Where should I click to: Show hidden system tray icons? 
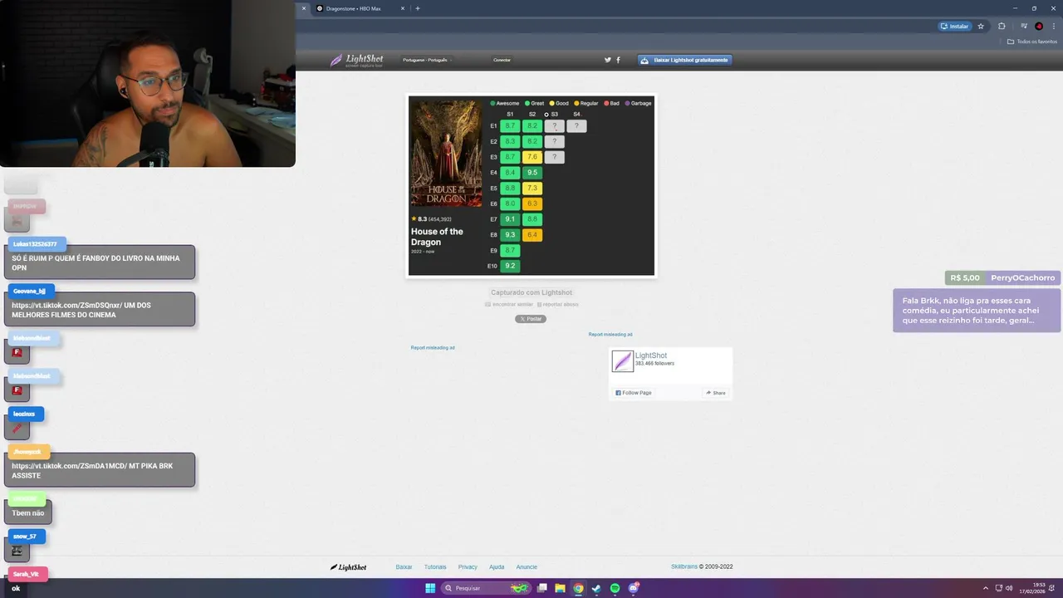pyautogui.click(x=986, y=588)
